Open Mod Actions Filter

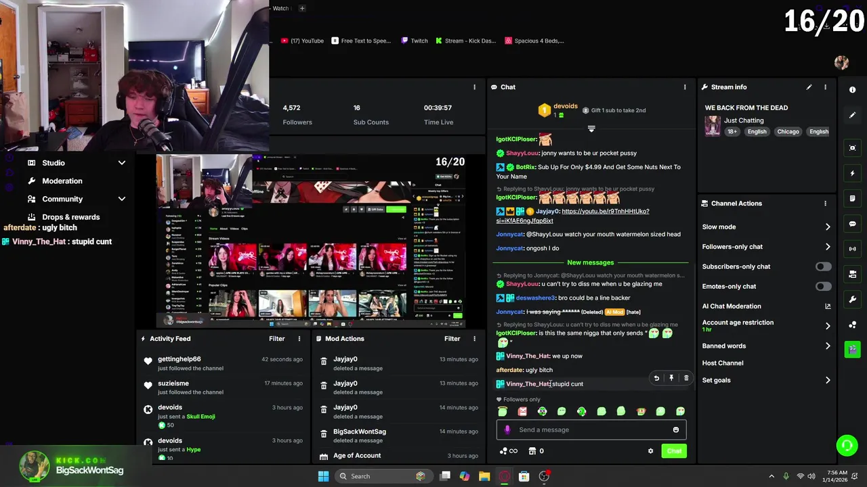tap(452, 339)
